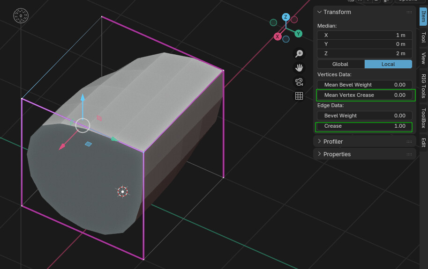Open the Item sidebar tab
Screen dimensions: 428x269
click(x=423, y=16)
